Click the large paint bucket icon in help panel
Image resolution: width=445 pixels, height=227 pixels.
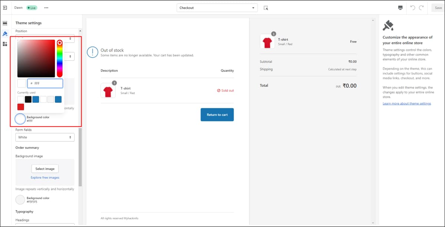388,26
